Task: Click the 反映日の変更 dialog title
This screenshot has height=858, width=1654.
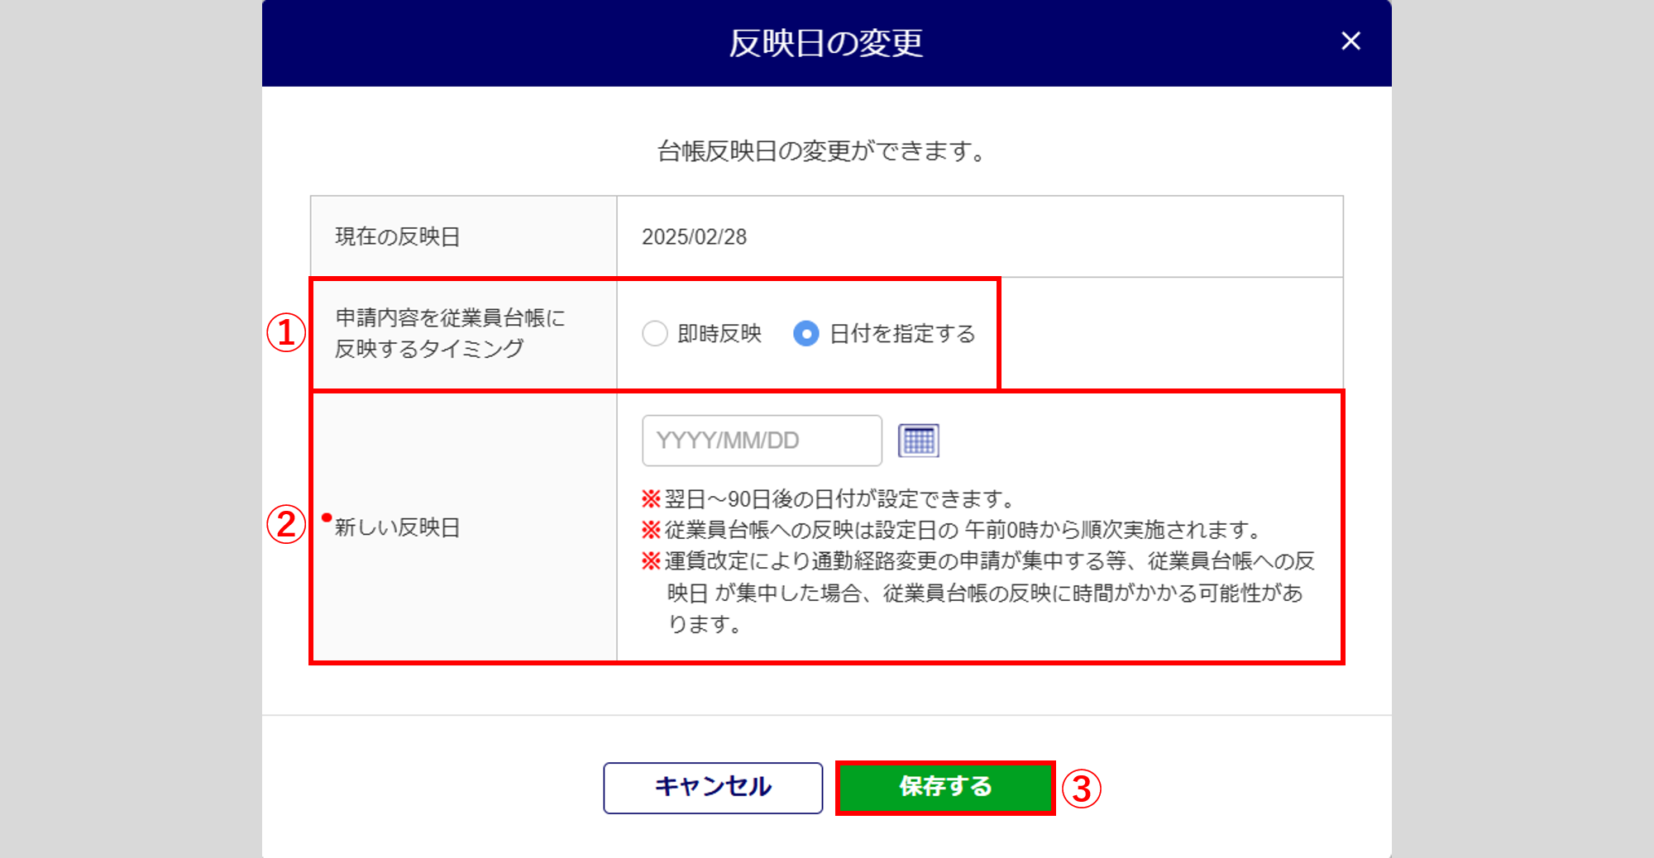Action: [x=825, y=43]
